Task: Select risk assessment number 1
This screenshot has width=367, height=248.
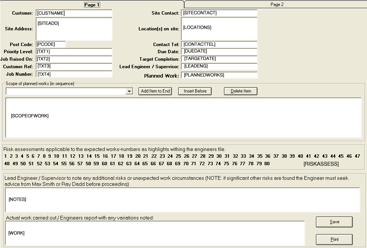Action: coord(5,156)
